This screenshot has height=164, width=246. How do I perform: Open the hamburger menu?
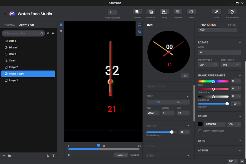5,14
